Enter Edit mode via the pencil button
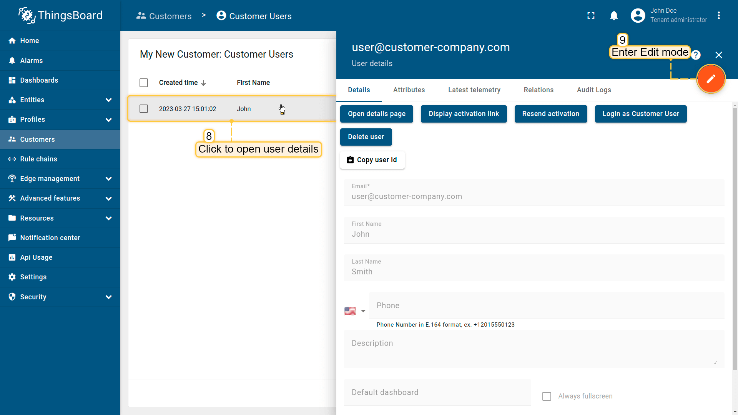The height and width of the screenshot is (415, 738). point(711,79)
